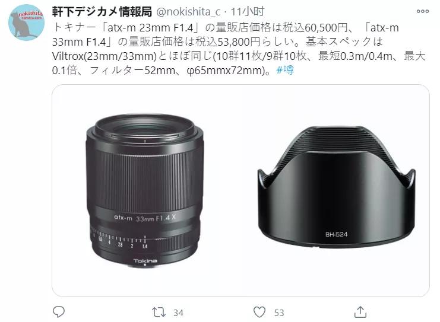Like the tweet with the heart icon
Image resolution: width=440 pixels, height=322 pixels.
point(259,312)
